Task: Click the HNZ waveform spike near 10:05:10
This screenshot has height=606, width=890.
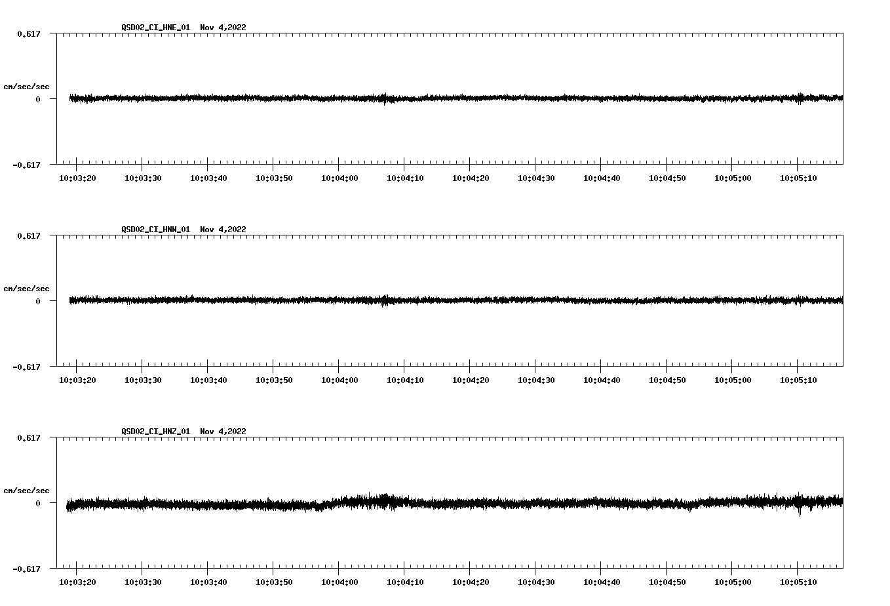Action: click(800, 505)
